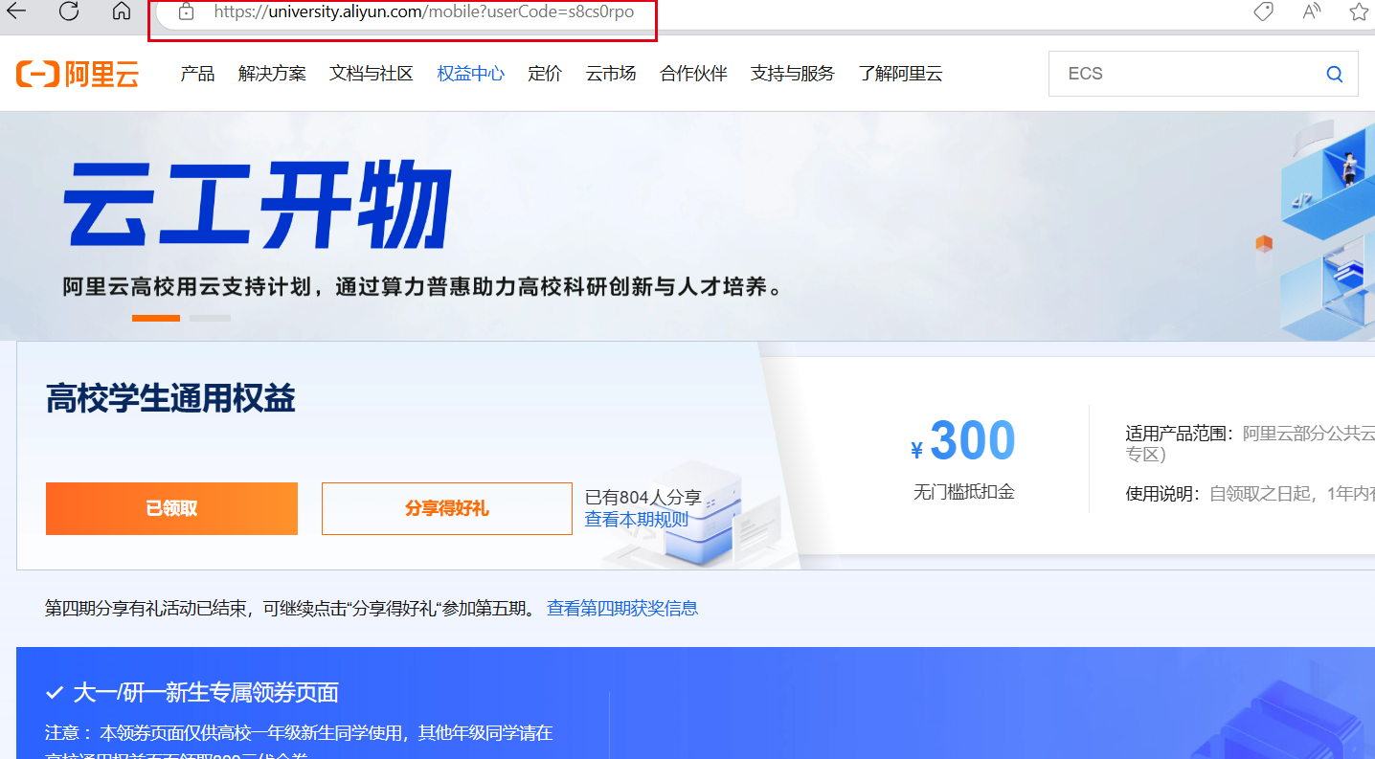The height and width of the screenshot is (759, 1375).
Task: Open the 支持与服务 menu
Action: 793,74
